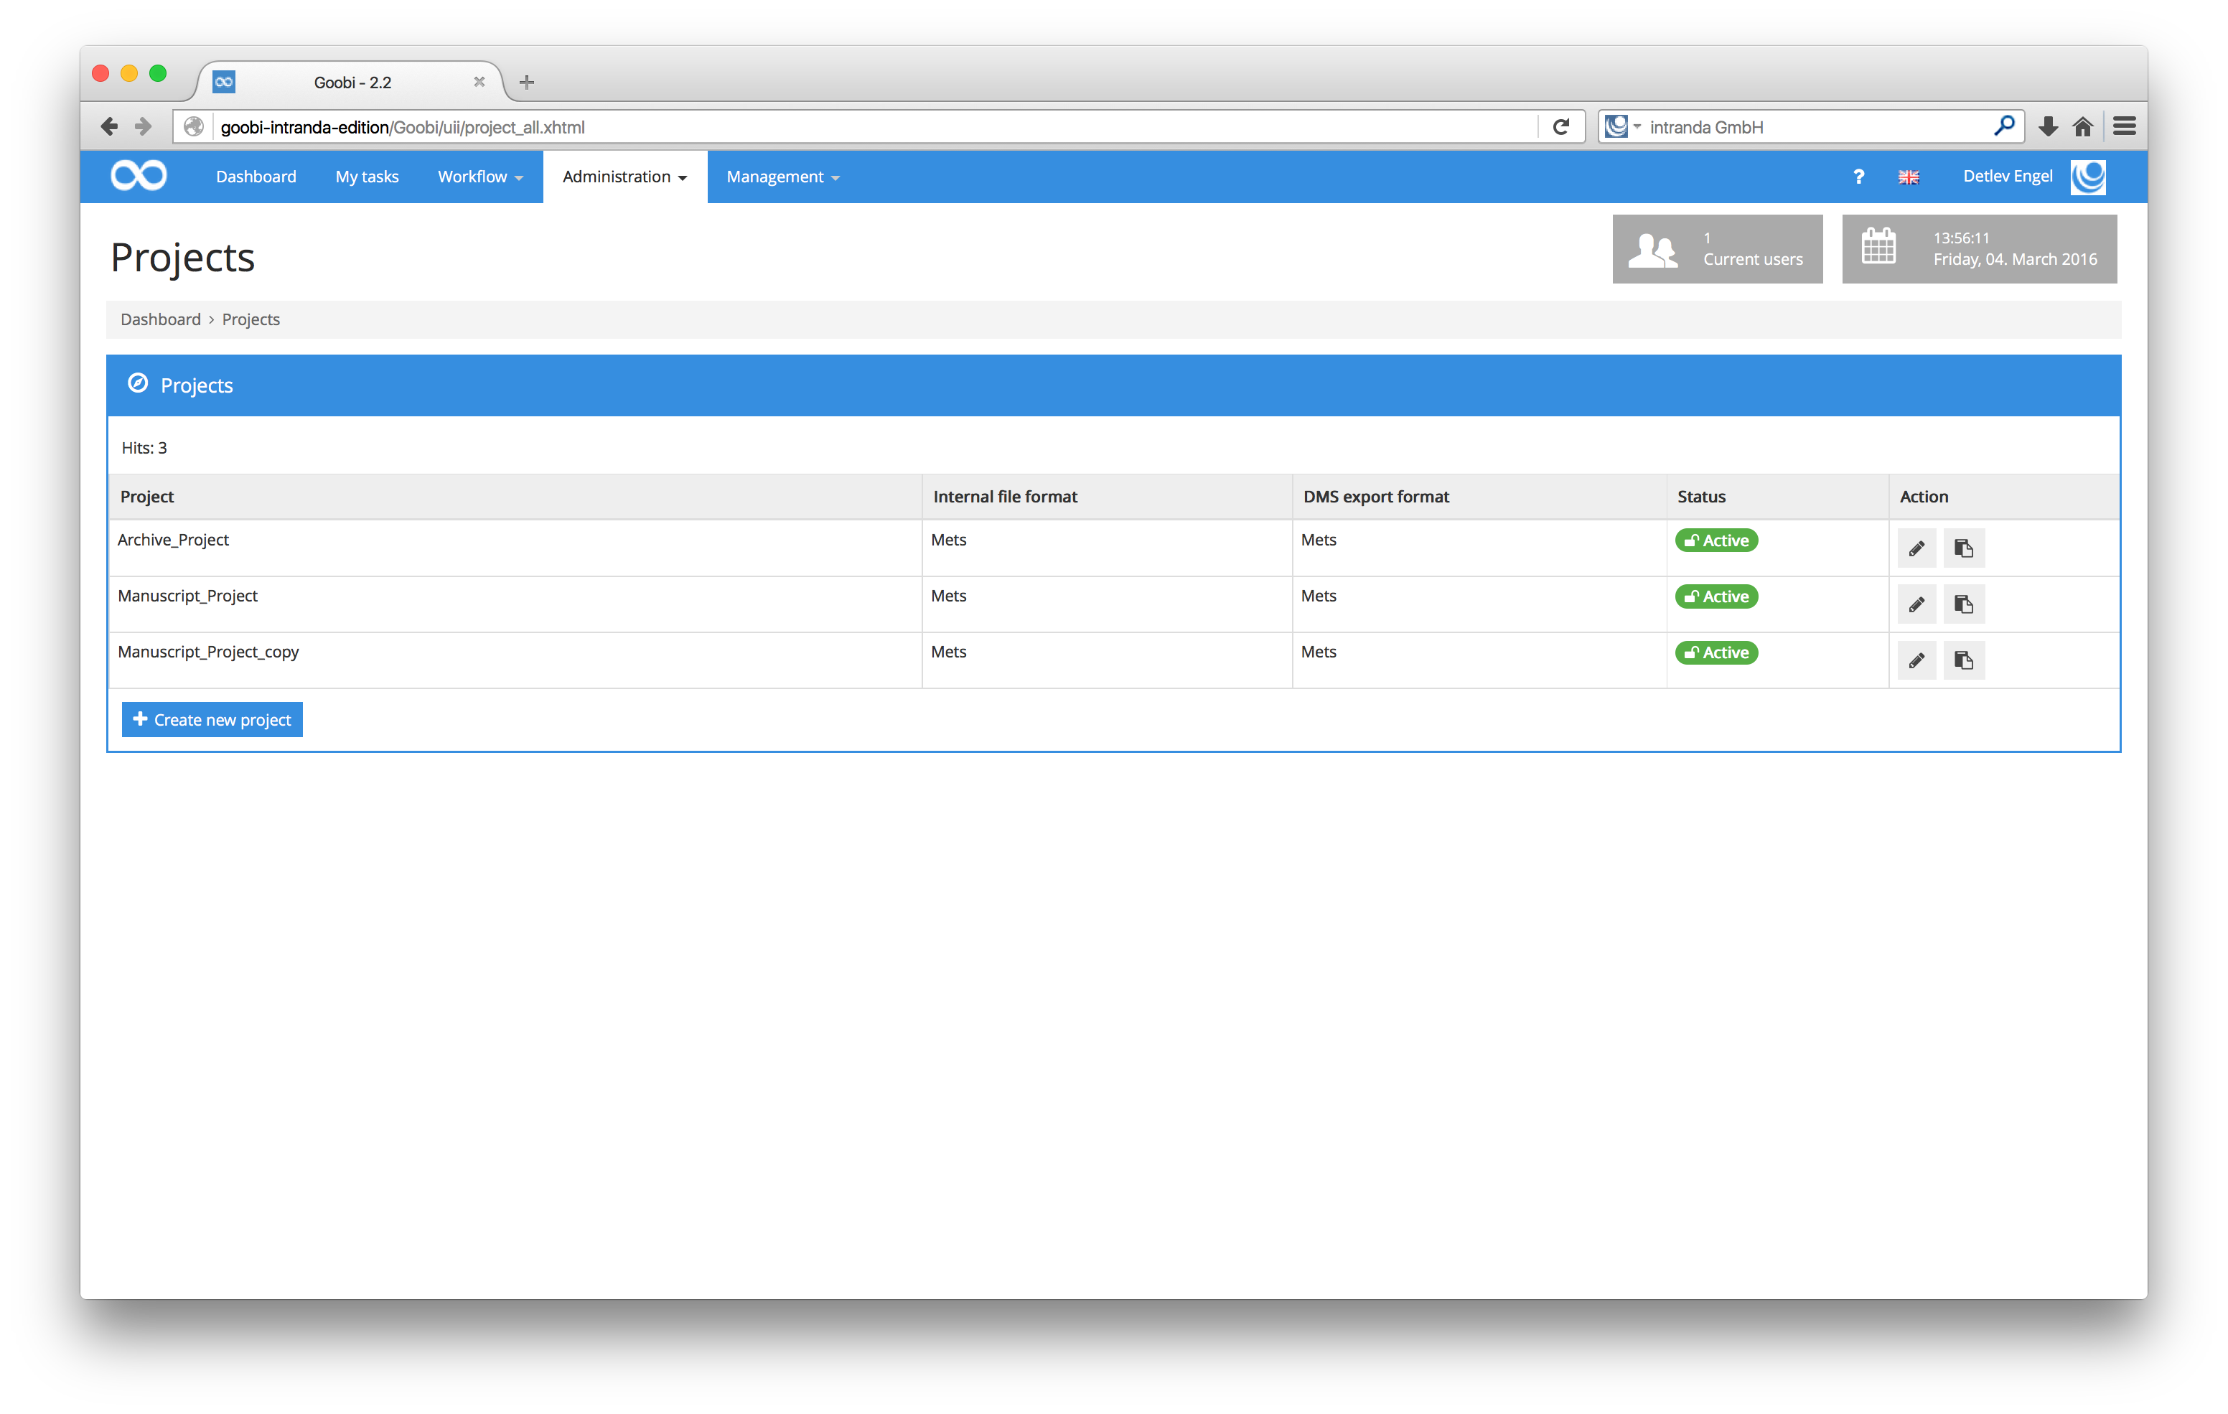Viewport: 2228px width, 1414px height.
Task: Click the Current users info box
Action: (1717, 249)
